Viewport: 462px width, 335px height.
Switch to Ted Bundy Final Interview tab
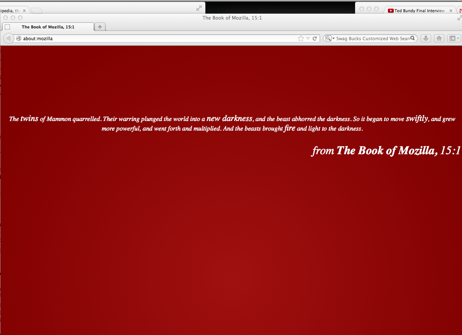[x=419, y=11]
